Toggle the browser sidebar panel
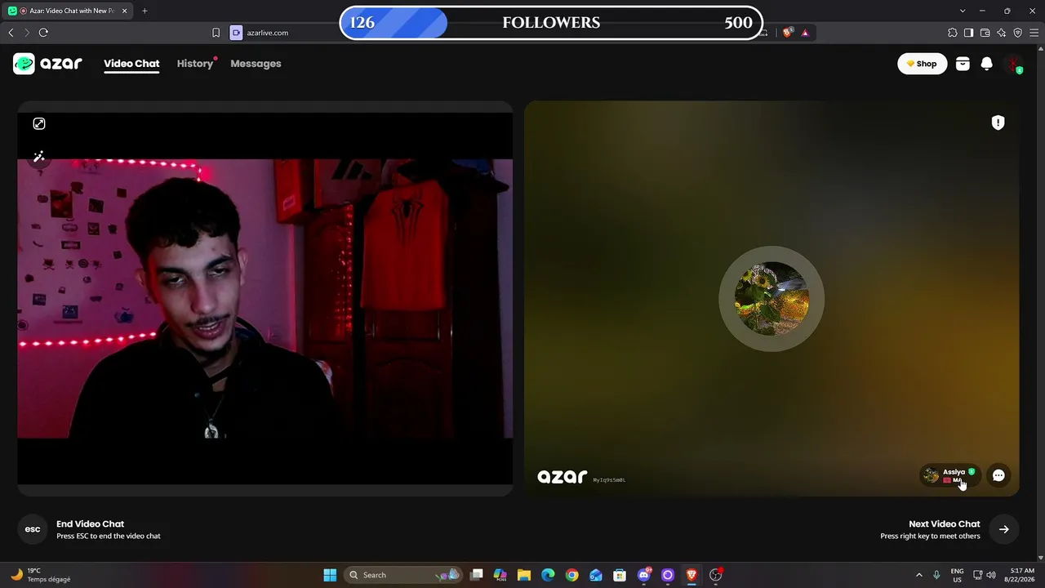This screenshot has height=588, width=1045. click(x=968, y=33)
